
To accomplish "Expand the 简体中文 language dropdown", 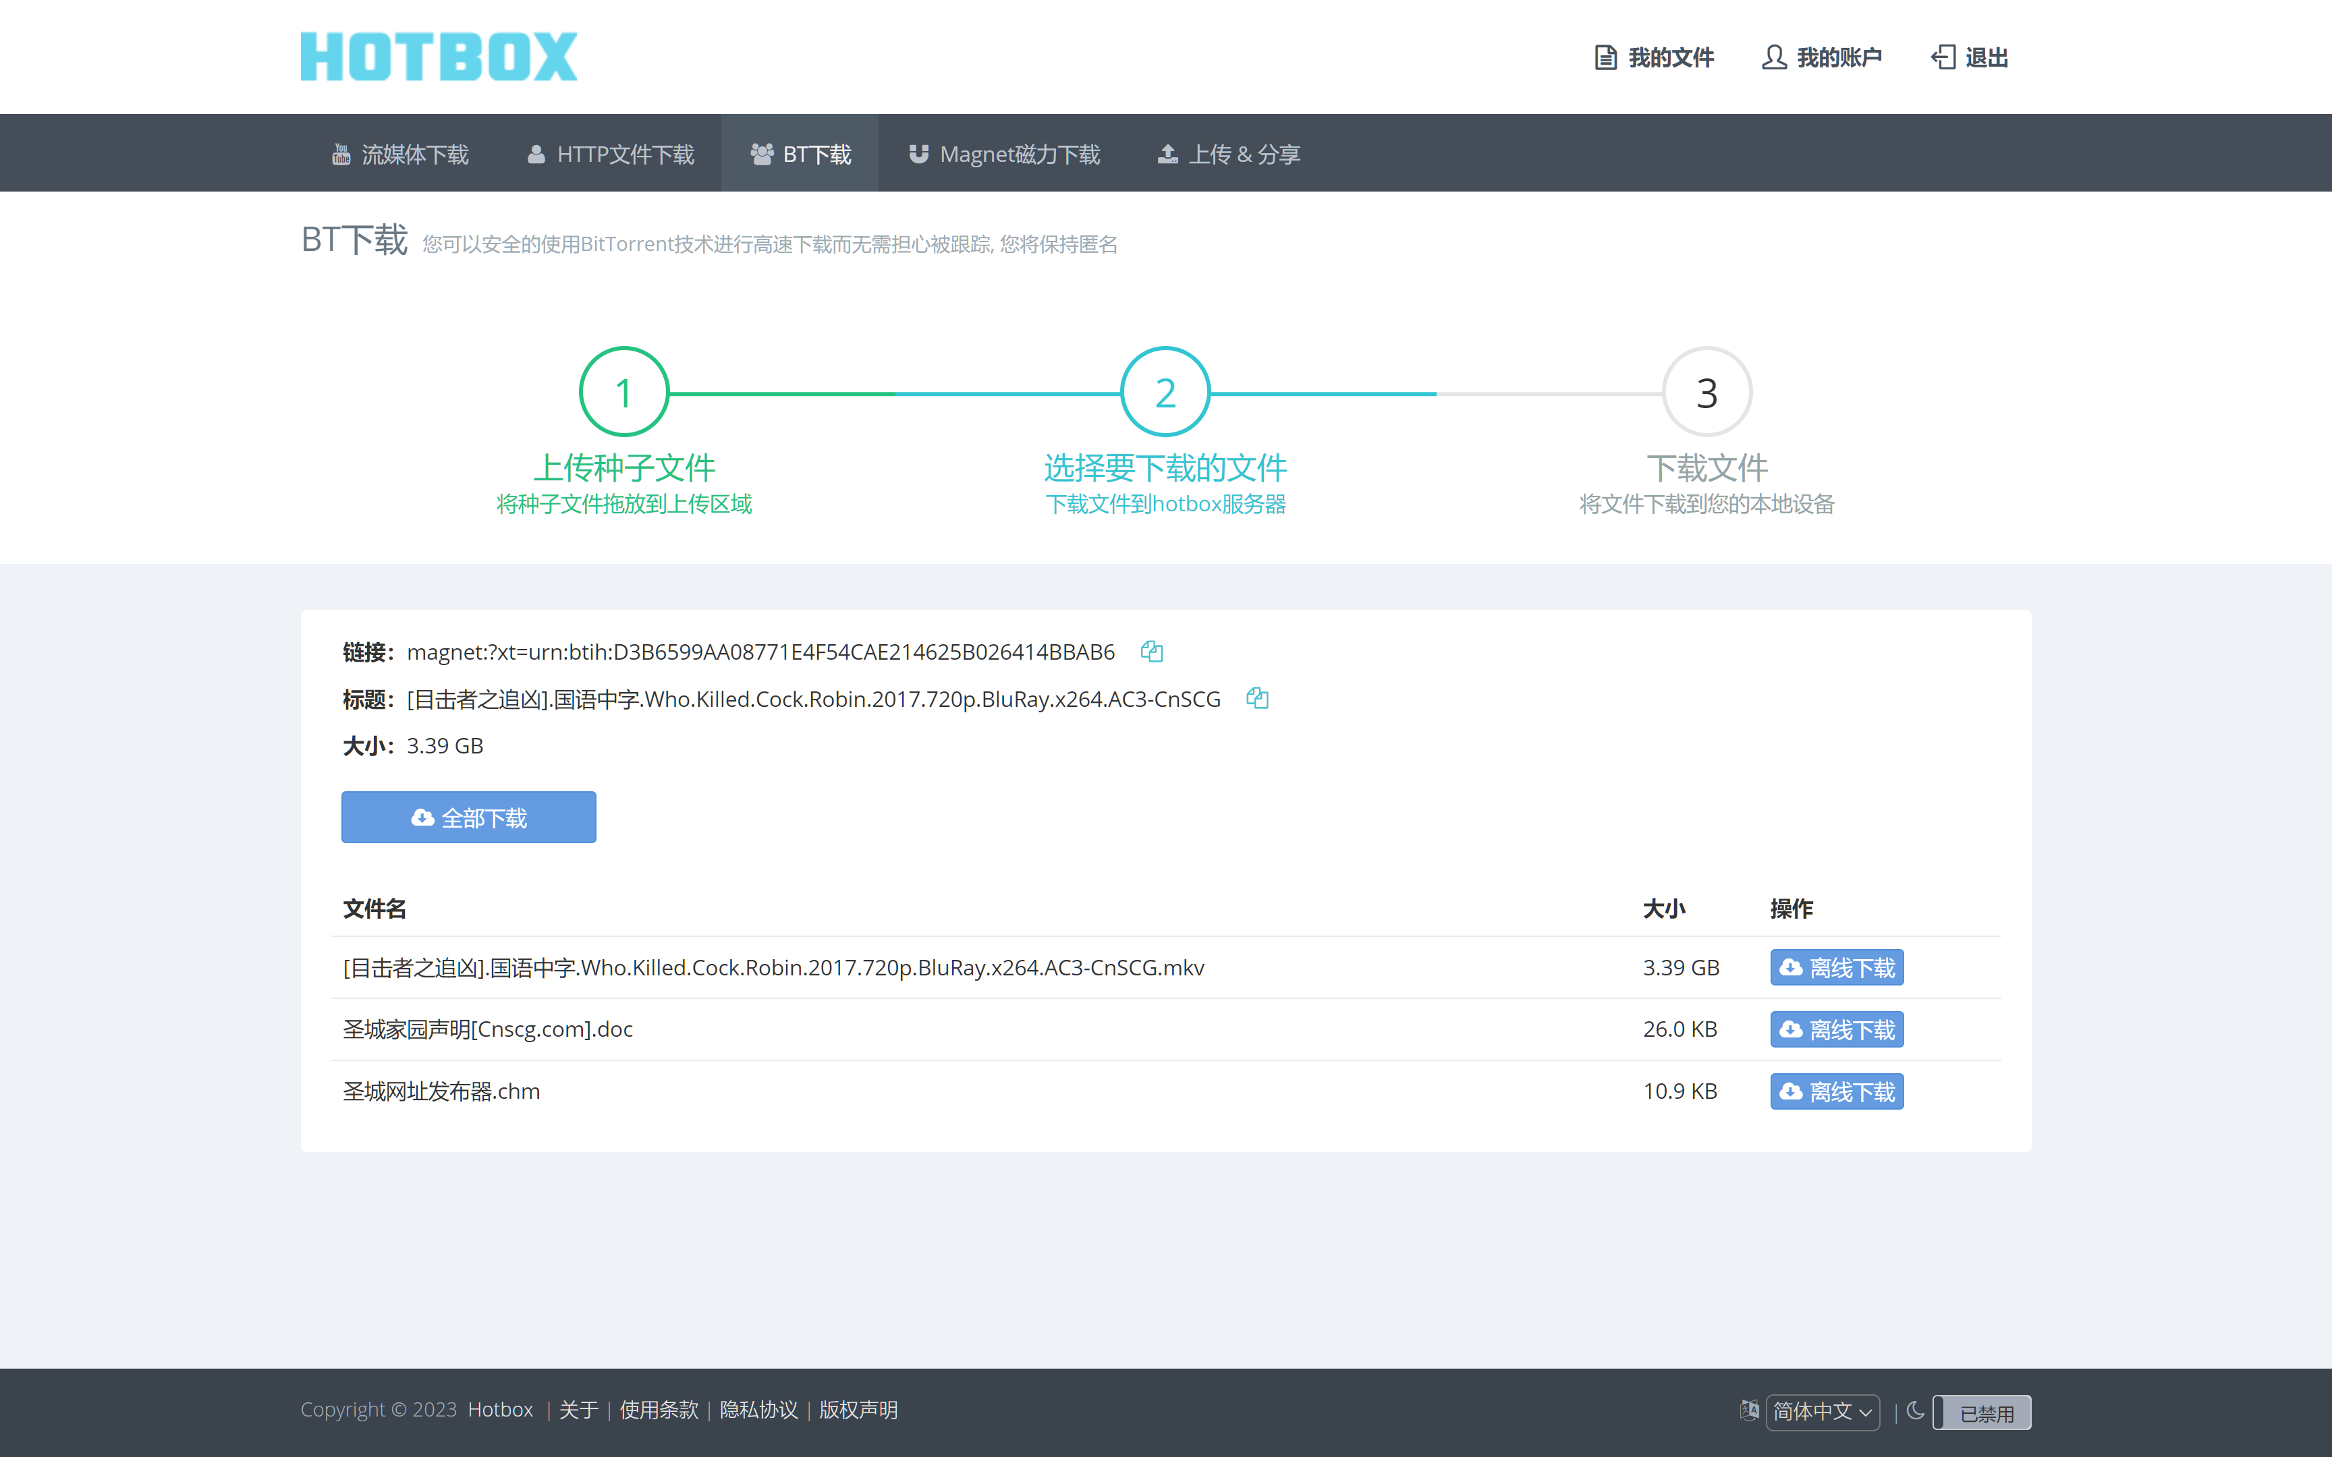I will click(1823, 1412).
